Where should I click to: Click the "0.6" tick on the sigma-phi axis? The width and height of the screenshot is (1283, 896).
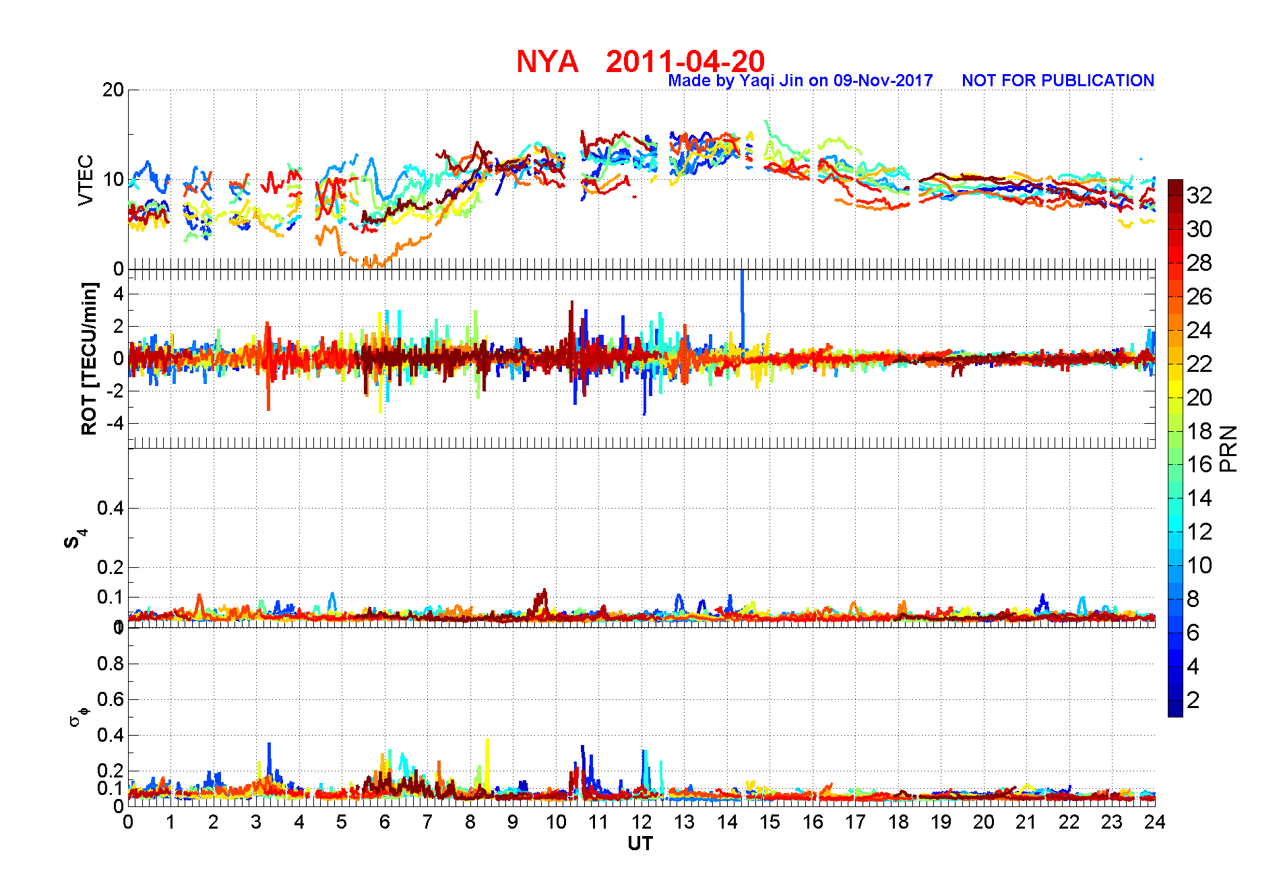click(x=111, y=699)
